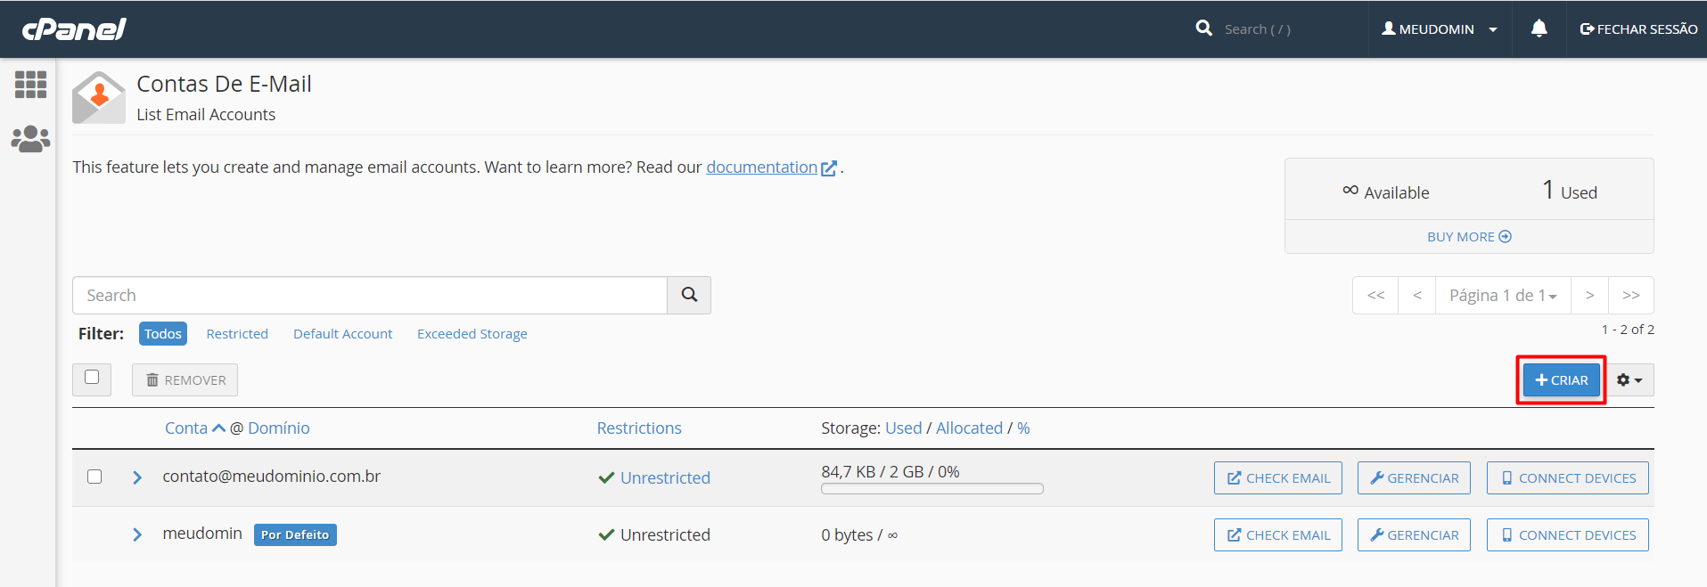Viewport: 1707px width, 587px height.
Task: Connect devices for meudomin account
Action: tap(1568, 535)
